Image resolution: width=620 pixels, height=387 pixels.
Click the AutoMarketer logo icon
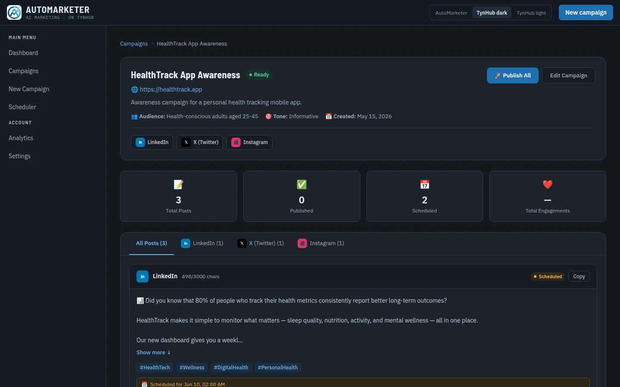(14, 12)
